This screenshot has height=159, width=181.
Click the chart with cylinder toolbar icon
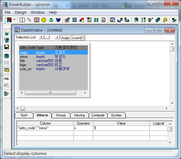pos(120,20)
